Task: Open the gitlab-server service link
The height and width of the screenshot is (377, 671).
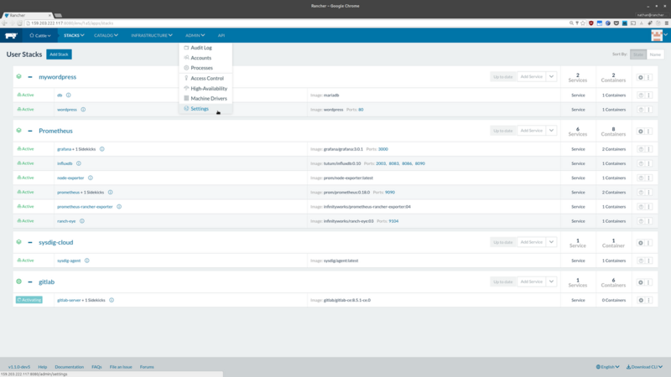Action: point(69,300)
